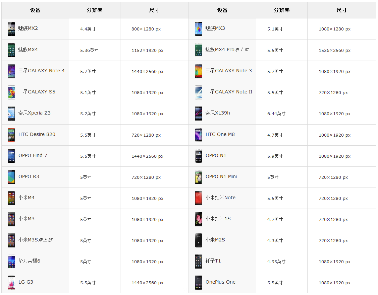Click the 三星GALAXY Note II phone picture
This screenshot has height=295, width=378.
[199, 93]
